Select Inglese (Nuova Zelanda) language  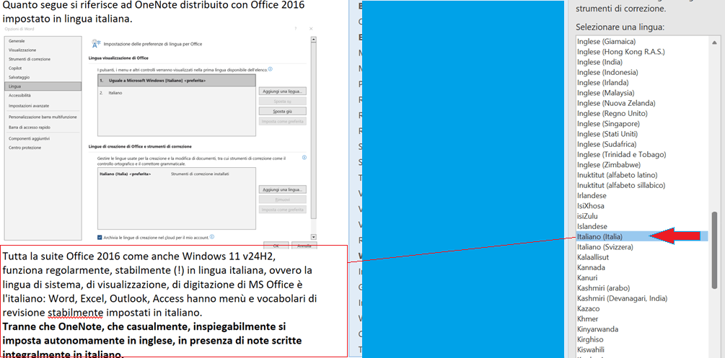pyautogui.click(x=616, y=103)
